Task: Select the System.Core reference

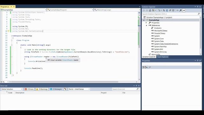Action: click(159, 39)
